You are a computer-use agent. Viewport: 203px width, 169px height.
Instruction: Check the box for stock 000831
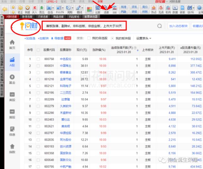tap(38, 66)
